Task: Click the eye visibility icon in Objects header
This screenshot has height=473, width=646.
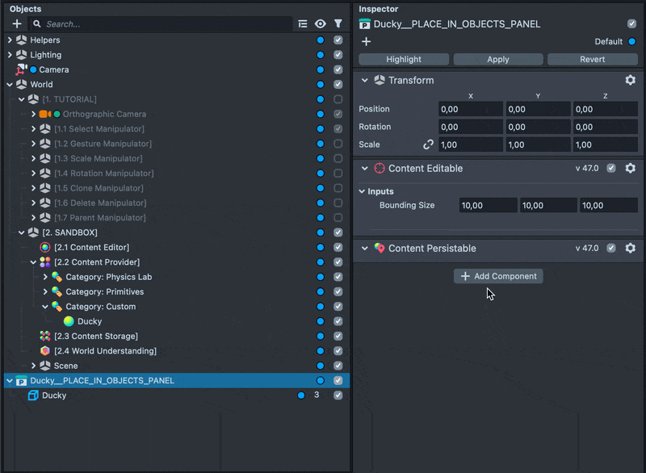Action: pos(321,24)
